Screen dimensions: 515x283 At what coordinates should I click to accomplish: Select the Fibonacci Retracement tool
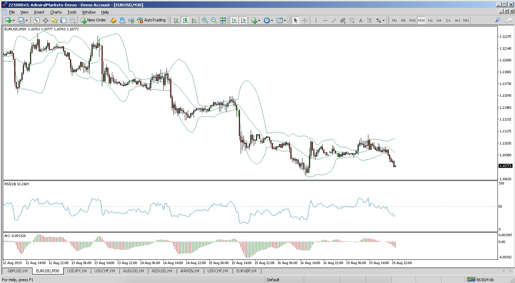[x=352, y=20]
